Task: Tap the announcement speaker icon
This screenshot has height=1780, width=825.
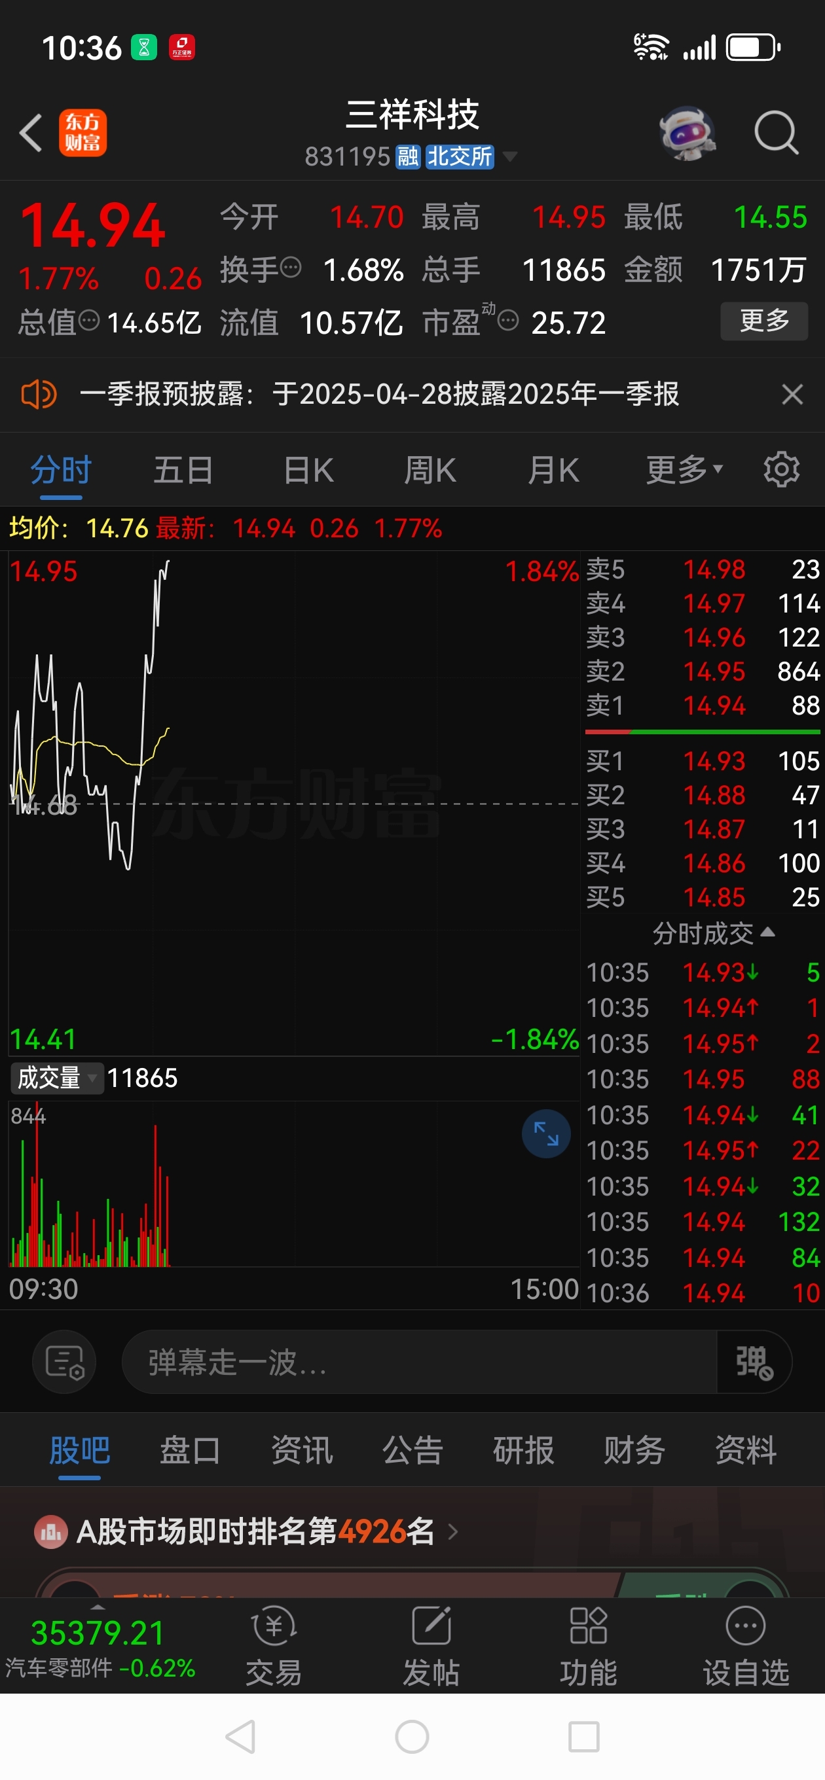Action: click(39, 395)
